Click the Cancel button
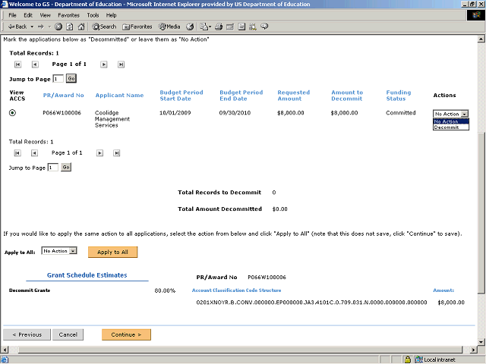This screenshot has height=364, width=486. tap(68, 334)
